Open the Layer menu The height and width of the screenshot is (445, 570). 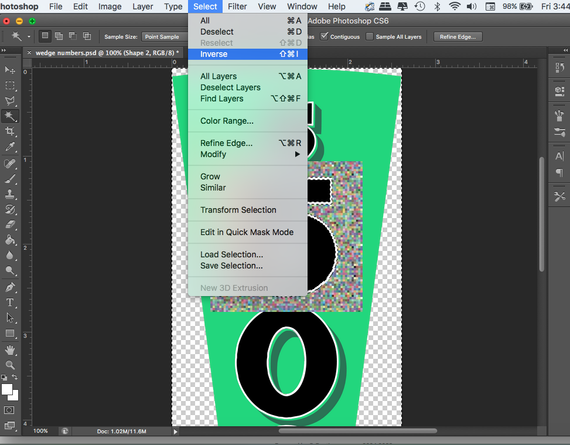[x=142, y=6]
